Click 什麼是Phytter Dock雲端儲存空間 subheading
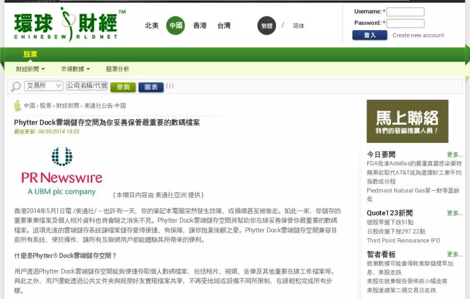Screen dimensions: 470x299 click(x=65, y=256)
